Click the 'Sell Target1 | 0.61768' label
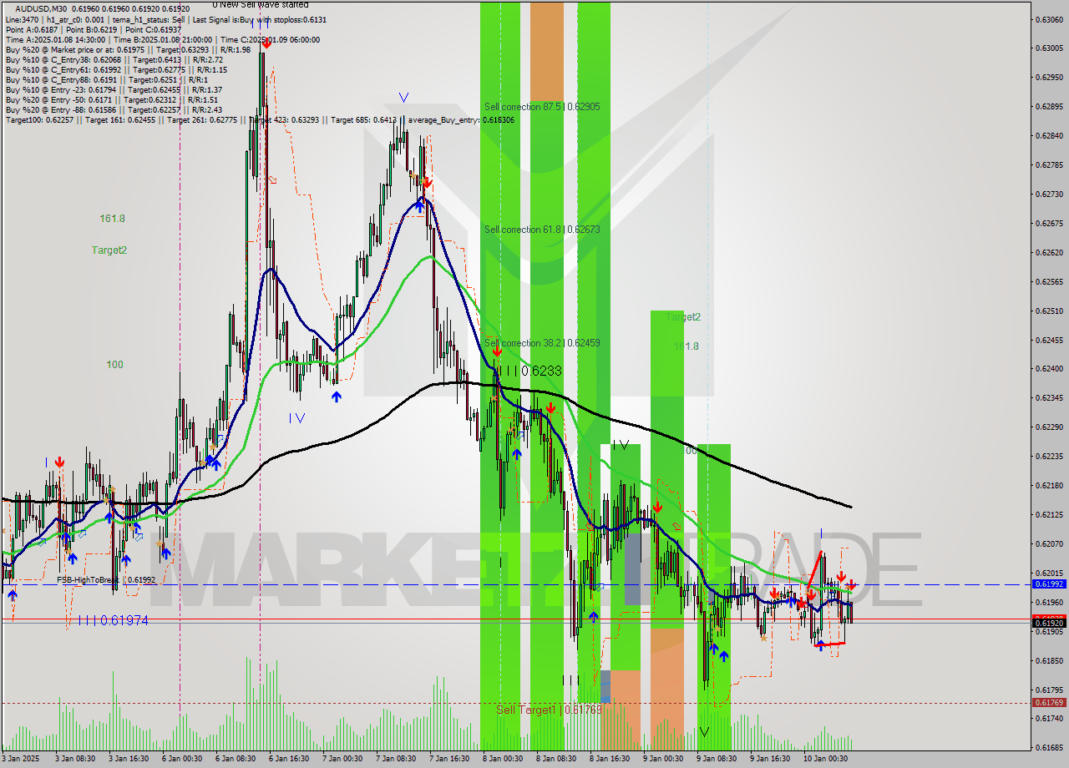The width and height of the screenshot is (1069, 768). (549, 710)
